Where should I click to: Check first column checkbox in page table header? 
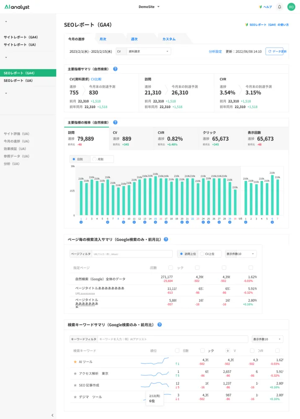pos(171,267)
